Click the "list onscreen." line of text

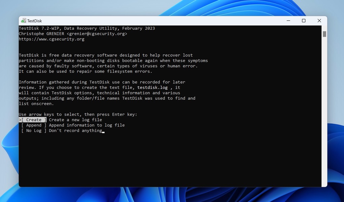click(36, 103)
